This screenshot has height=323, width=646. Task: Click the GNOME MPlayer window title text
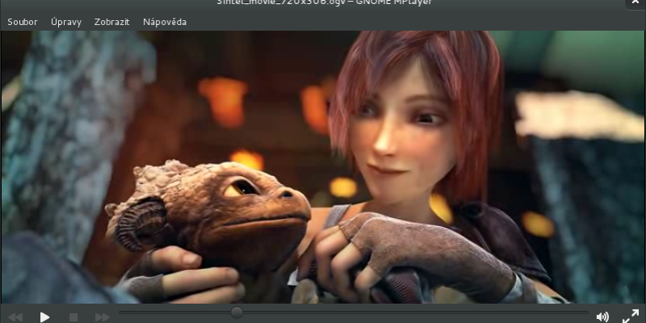pos(325,2)
